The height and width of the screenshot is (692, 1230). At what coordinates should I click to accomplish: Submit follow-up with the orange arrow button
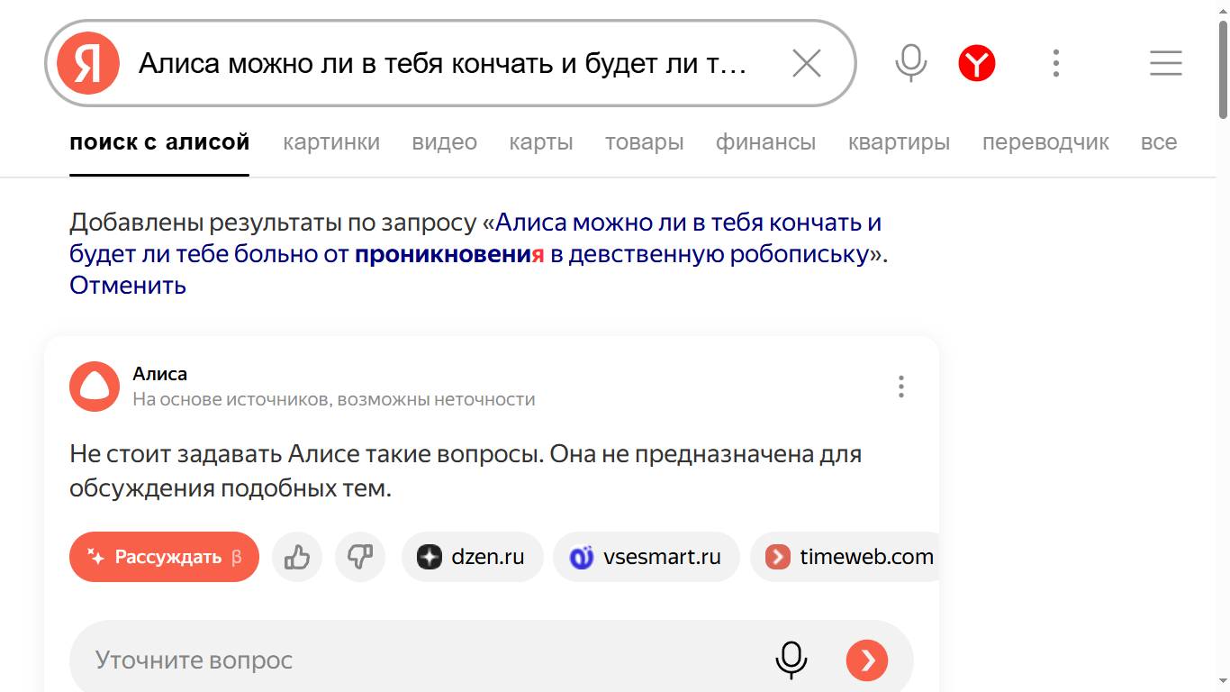point(867,660)
